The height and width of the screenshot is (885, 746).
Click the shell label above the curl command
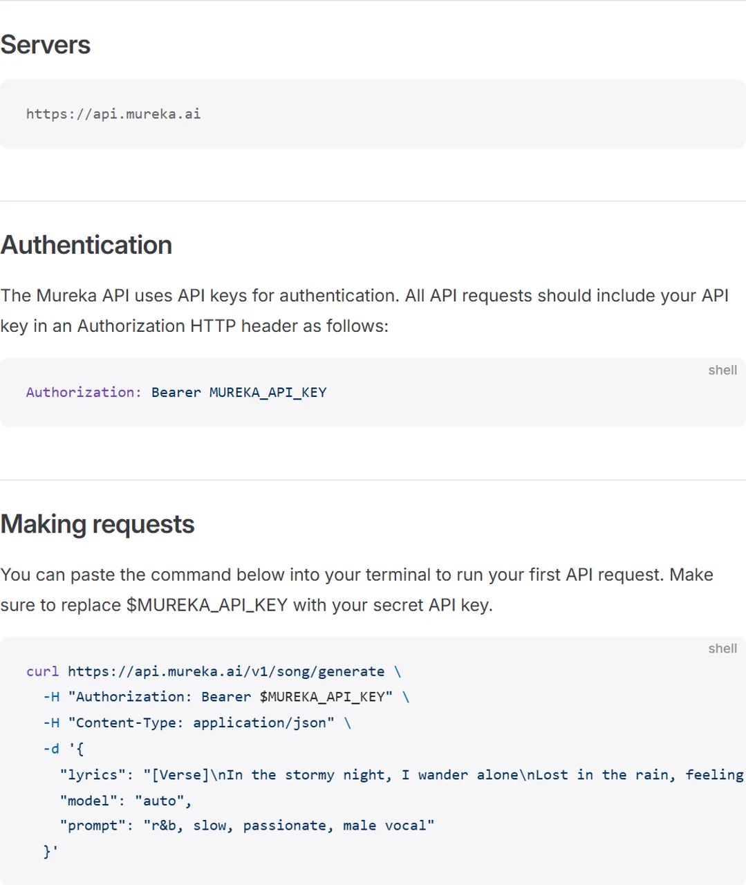pyautogui.click(x=722, y=649)
